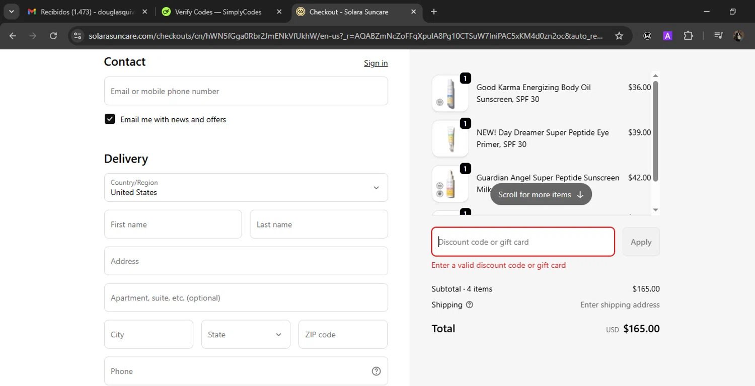Click the purple A extension icon
This screenshot has height=386, width=755.
tap(667, 36)
